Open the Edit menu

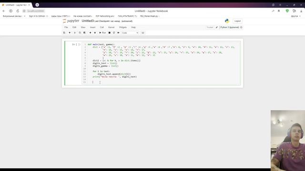tap(74, 28)
